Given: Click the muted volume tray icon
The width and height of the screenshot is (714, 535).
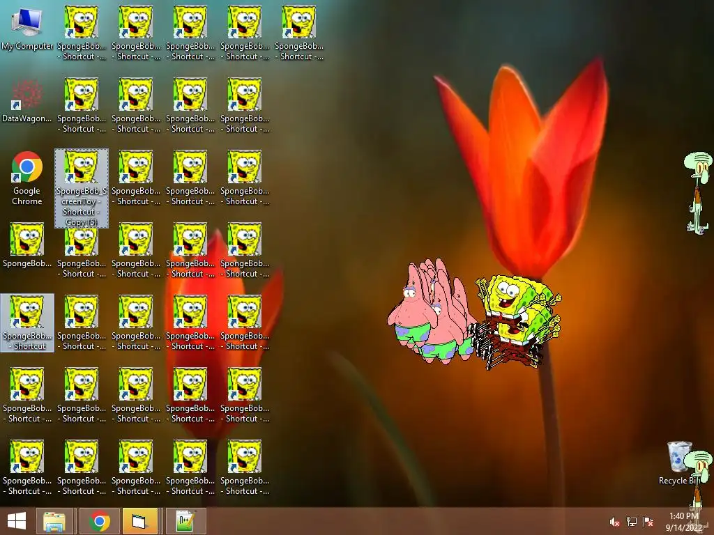Looking at the screenshot, I should [614, 522].
